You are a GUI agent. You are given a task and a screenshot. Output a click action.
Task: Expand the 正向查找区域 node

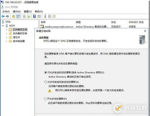[x=7, y=30]
